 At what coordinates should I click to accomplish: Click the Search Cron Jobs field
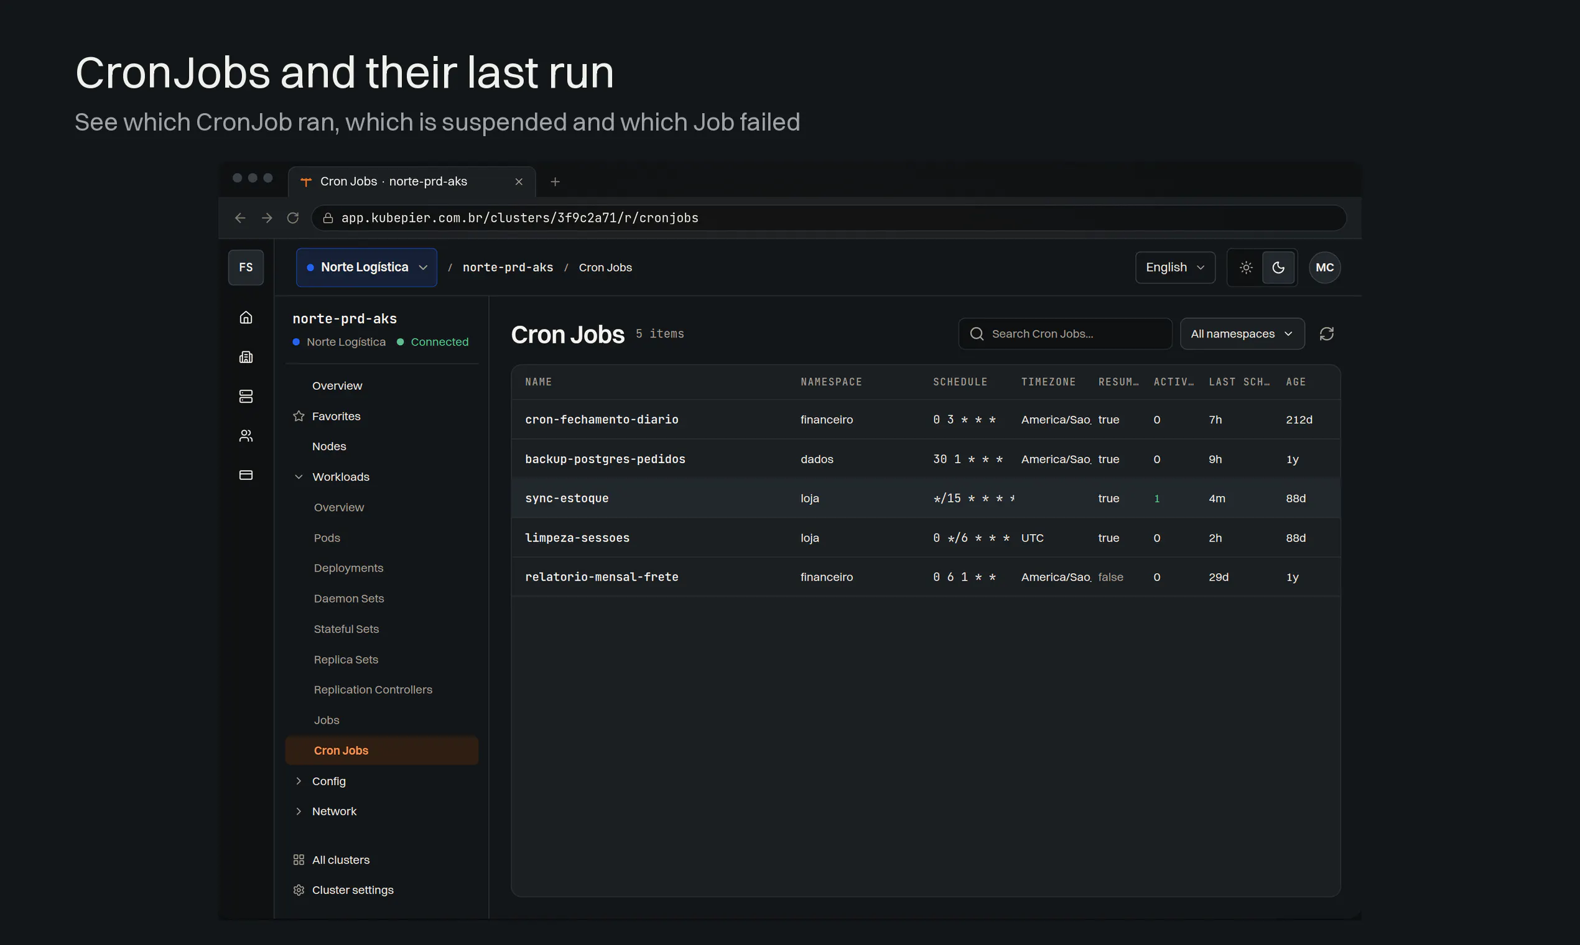(x=1064, y=334)
